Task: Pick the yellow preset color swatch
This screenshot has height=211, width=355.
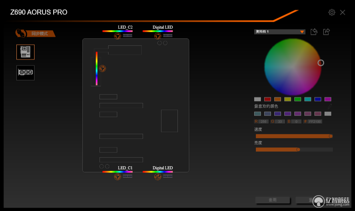Action: pos(288,99)
